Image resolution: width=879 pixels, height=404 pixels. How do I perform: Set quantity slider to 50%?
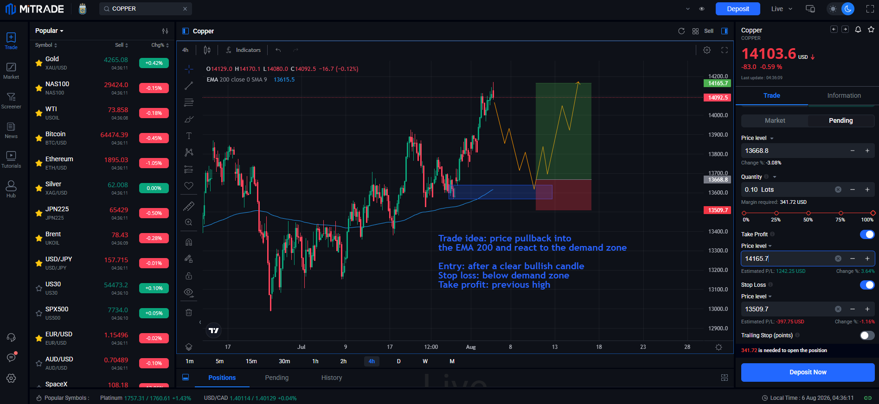point(808,213)
